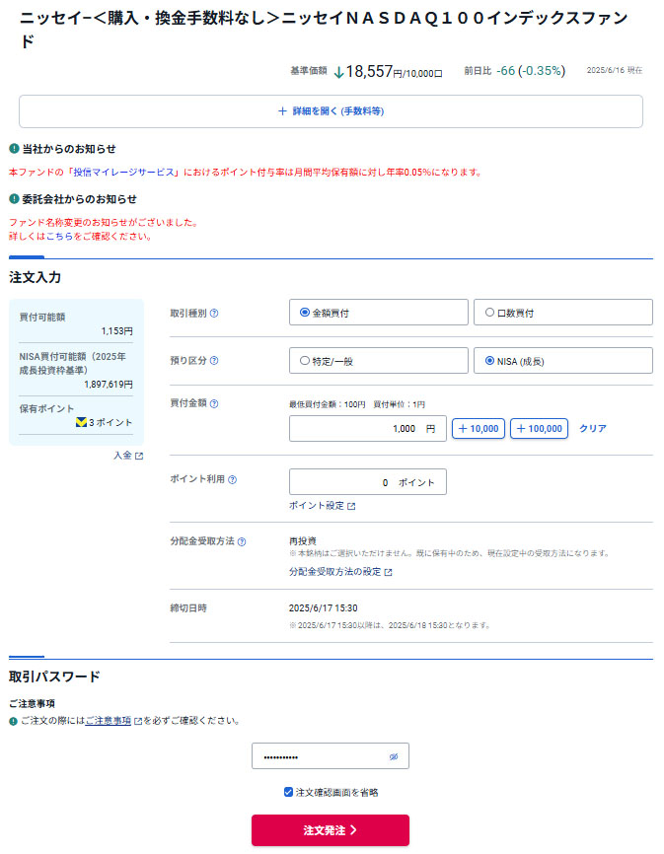Submit order with 注文発注 button

330,830
